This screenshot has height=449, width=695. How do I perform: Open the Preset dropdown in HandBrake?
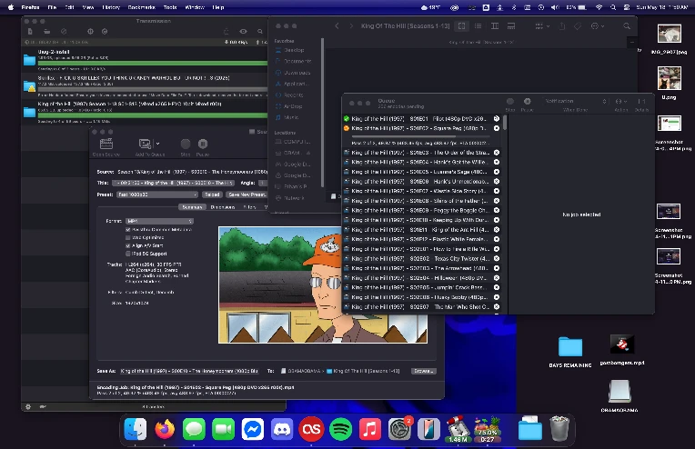click(157, 195)
